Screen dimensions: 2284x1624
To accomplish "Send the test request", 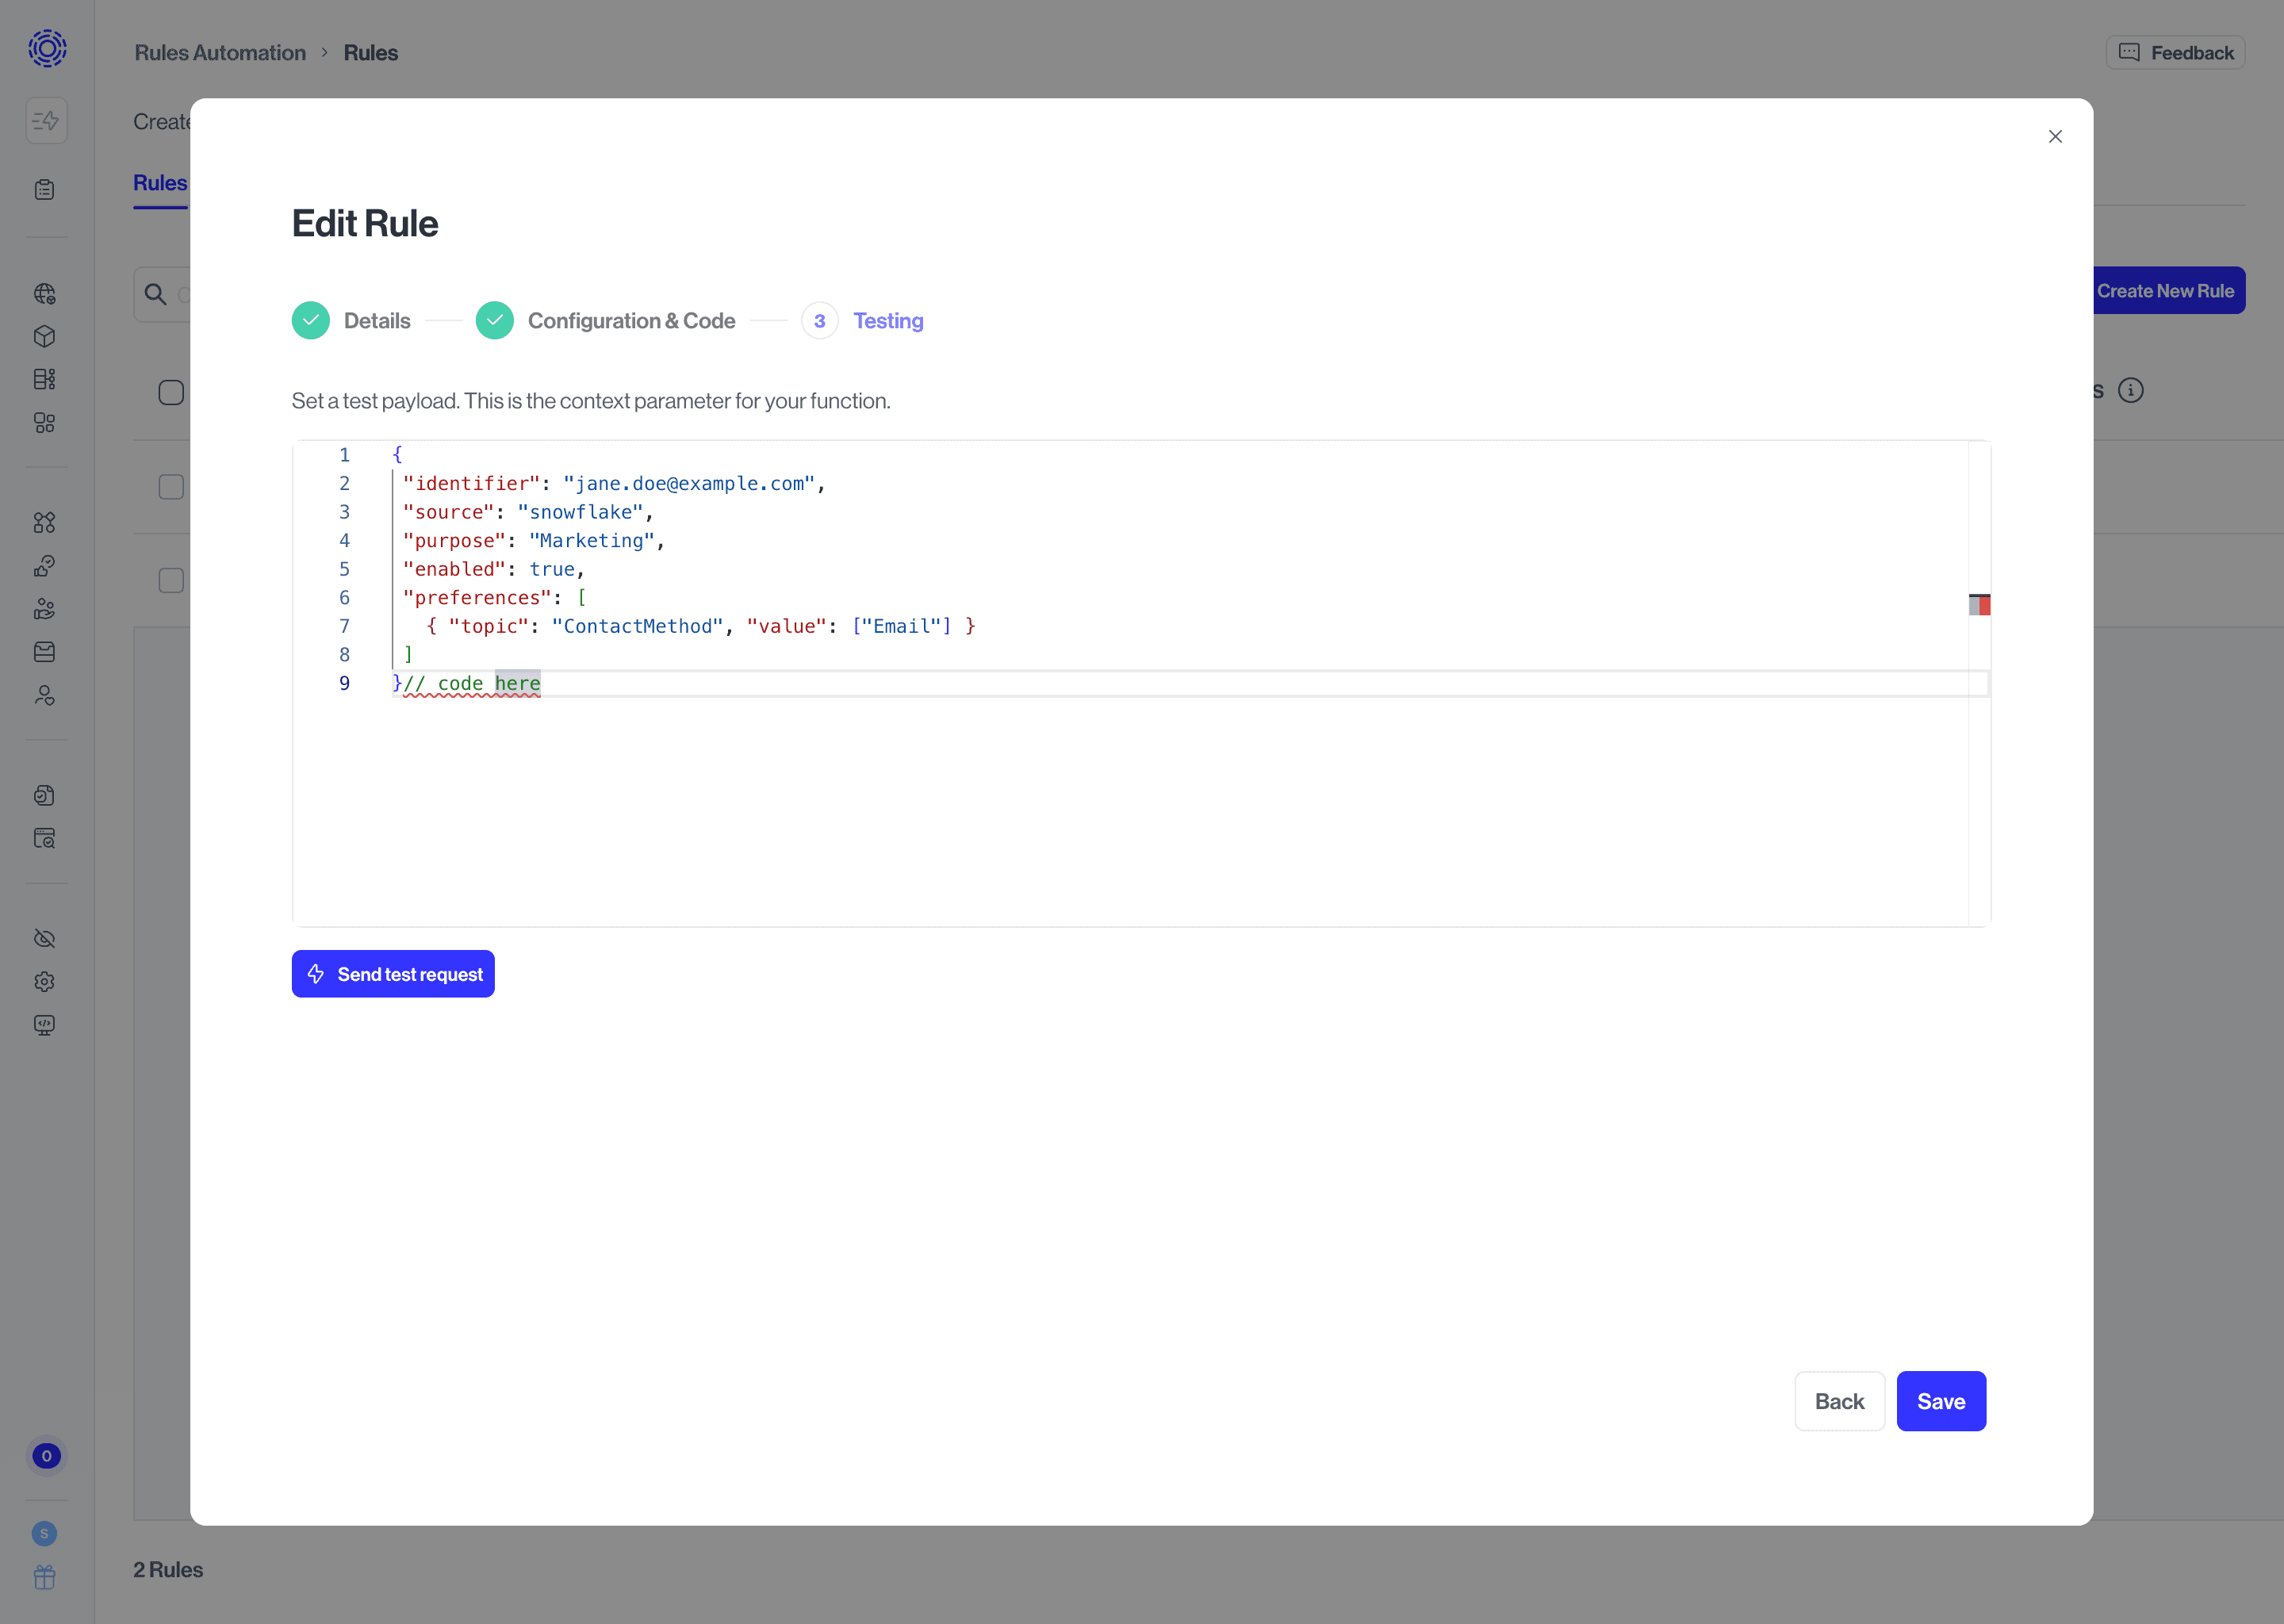I will (393, 974).
